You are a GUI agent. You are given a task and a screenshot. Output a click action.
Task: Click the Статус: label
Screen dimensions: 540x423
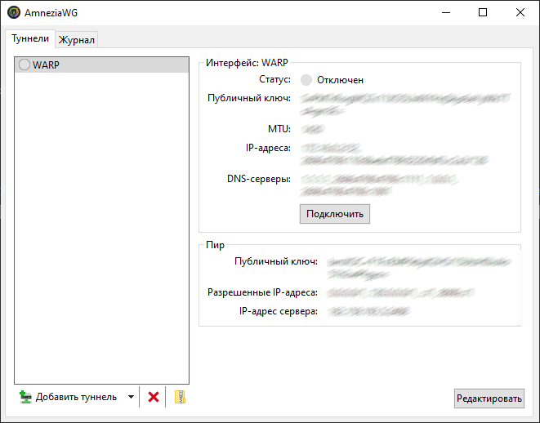coord(274,79)
